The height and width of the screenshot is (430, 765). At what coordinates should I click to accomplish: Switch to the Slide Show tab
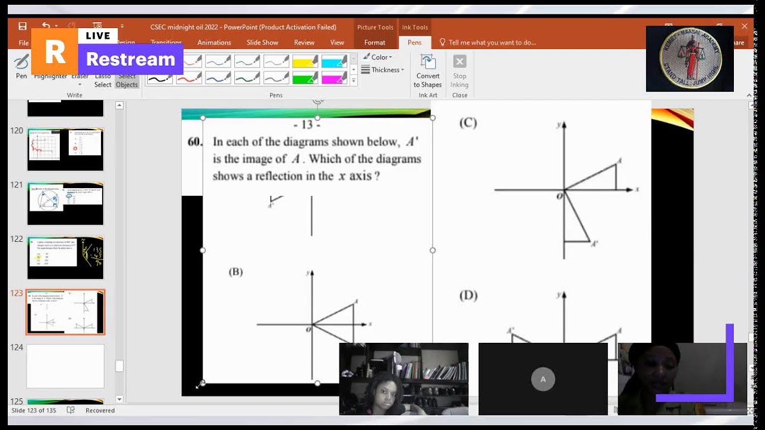pyautogui.click(x=262, y=42)
